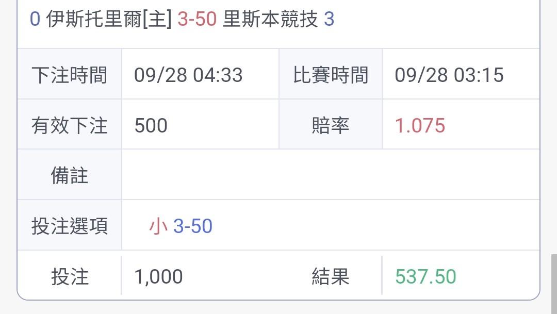Viewport: 557px width, 314px height.
Task: Click the 有效下注 label
Action: [69, 125]
